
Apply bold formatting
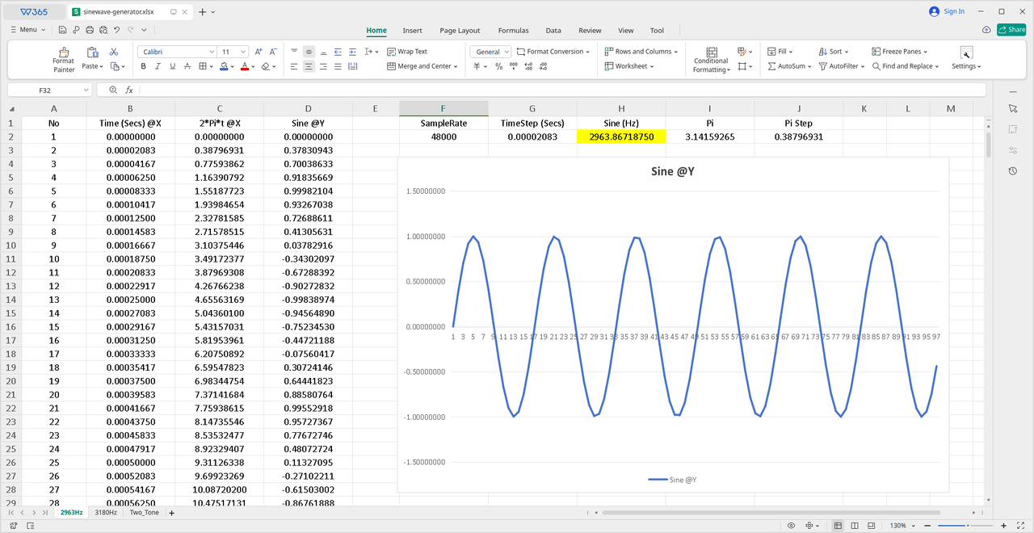tap(143, 66)
